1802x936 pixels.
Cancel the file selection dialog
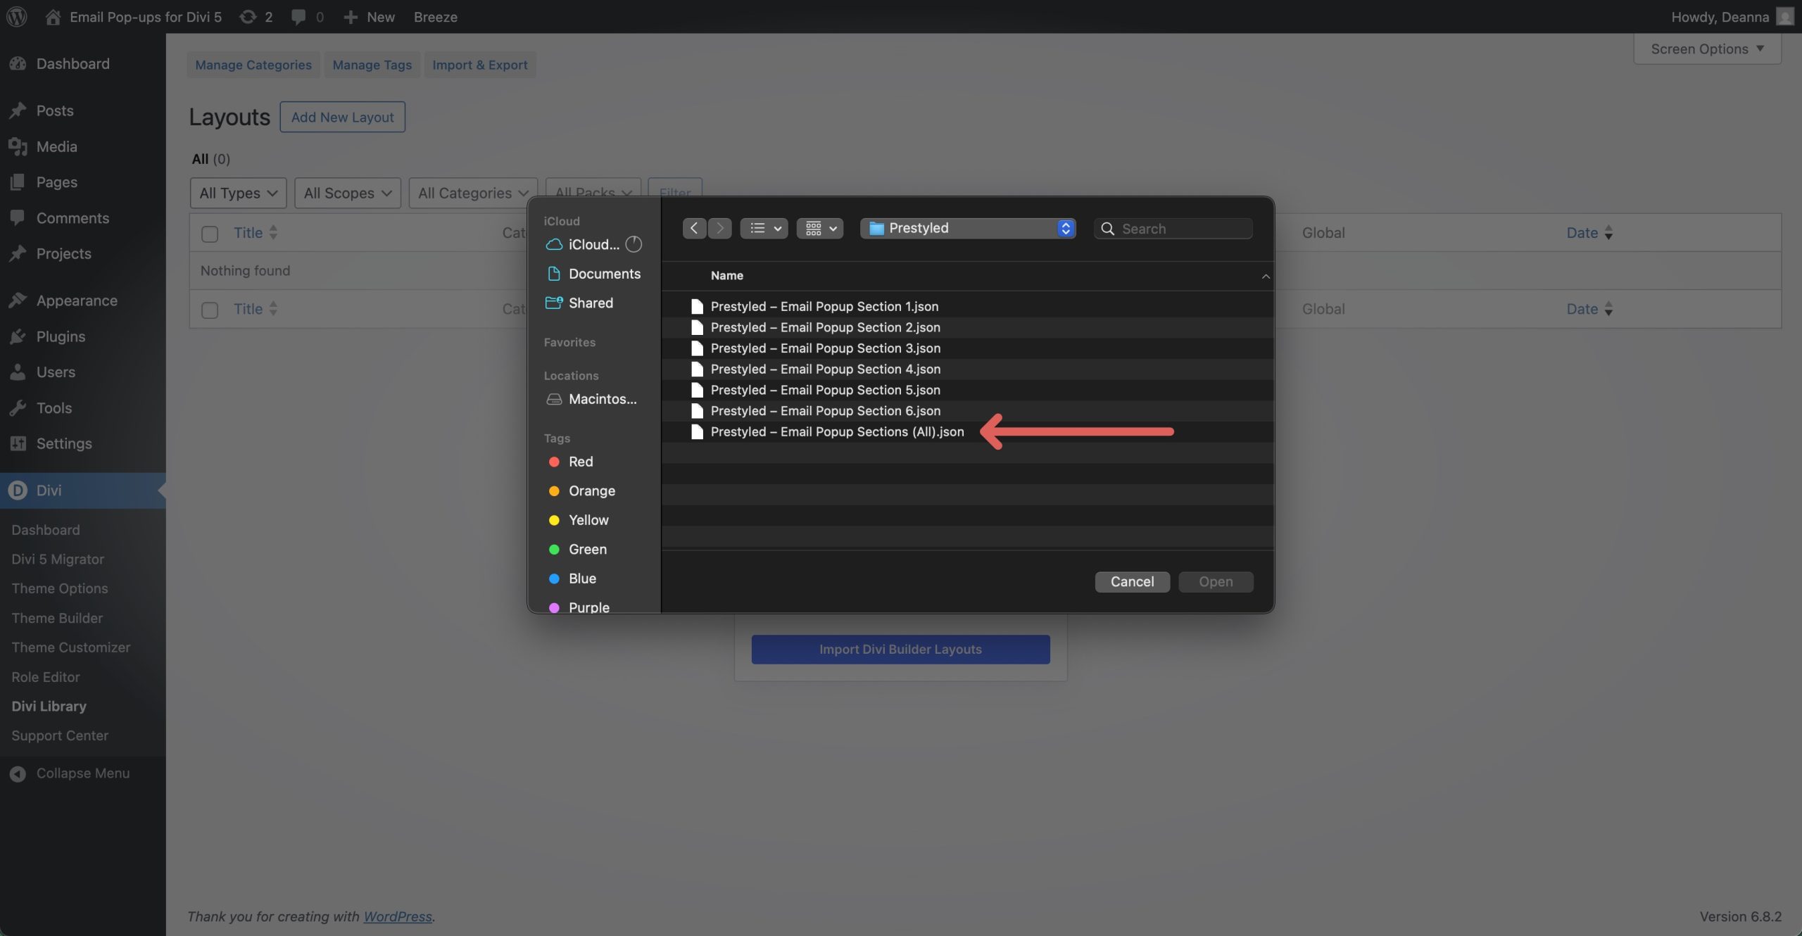pos(1132,581)
